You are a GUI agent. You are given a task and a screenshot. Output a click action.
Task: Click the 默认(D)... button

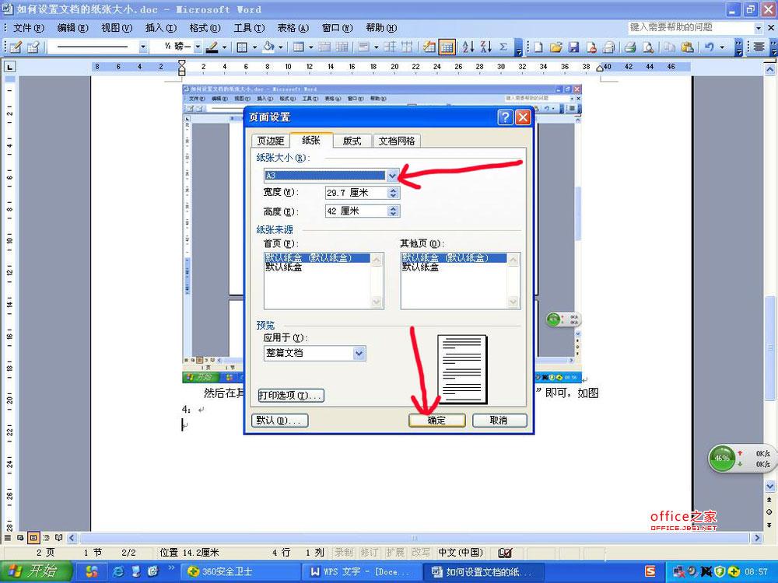pyautogui.click(x=280, y=421)
